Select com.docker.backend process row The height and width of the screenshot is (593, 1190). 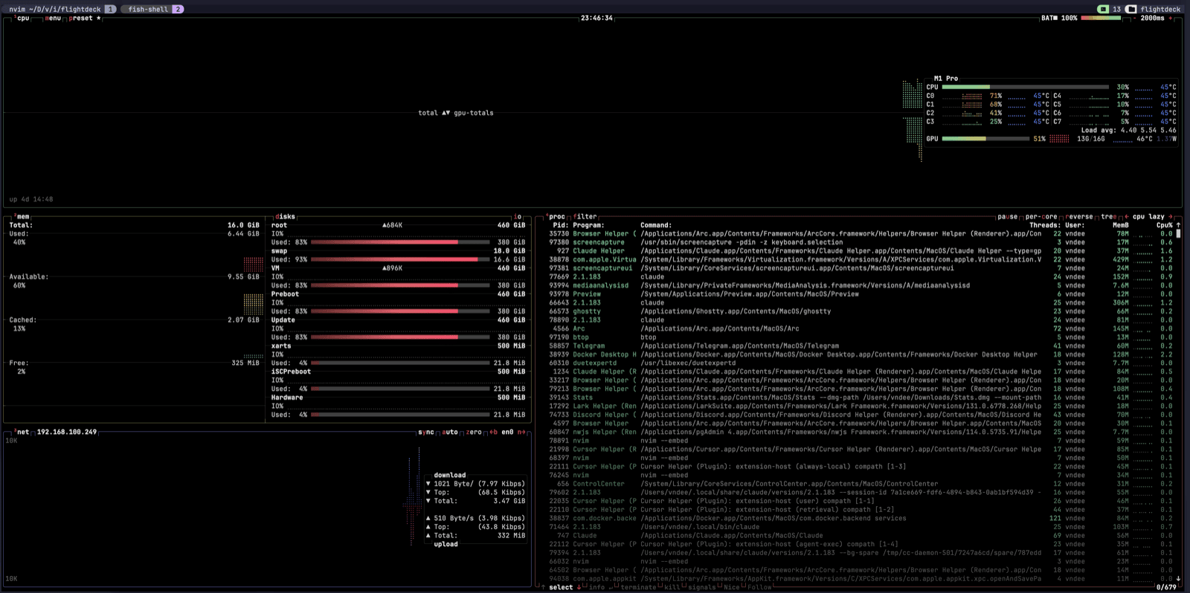861,519
